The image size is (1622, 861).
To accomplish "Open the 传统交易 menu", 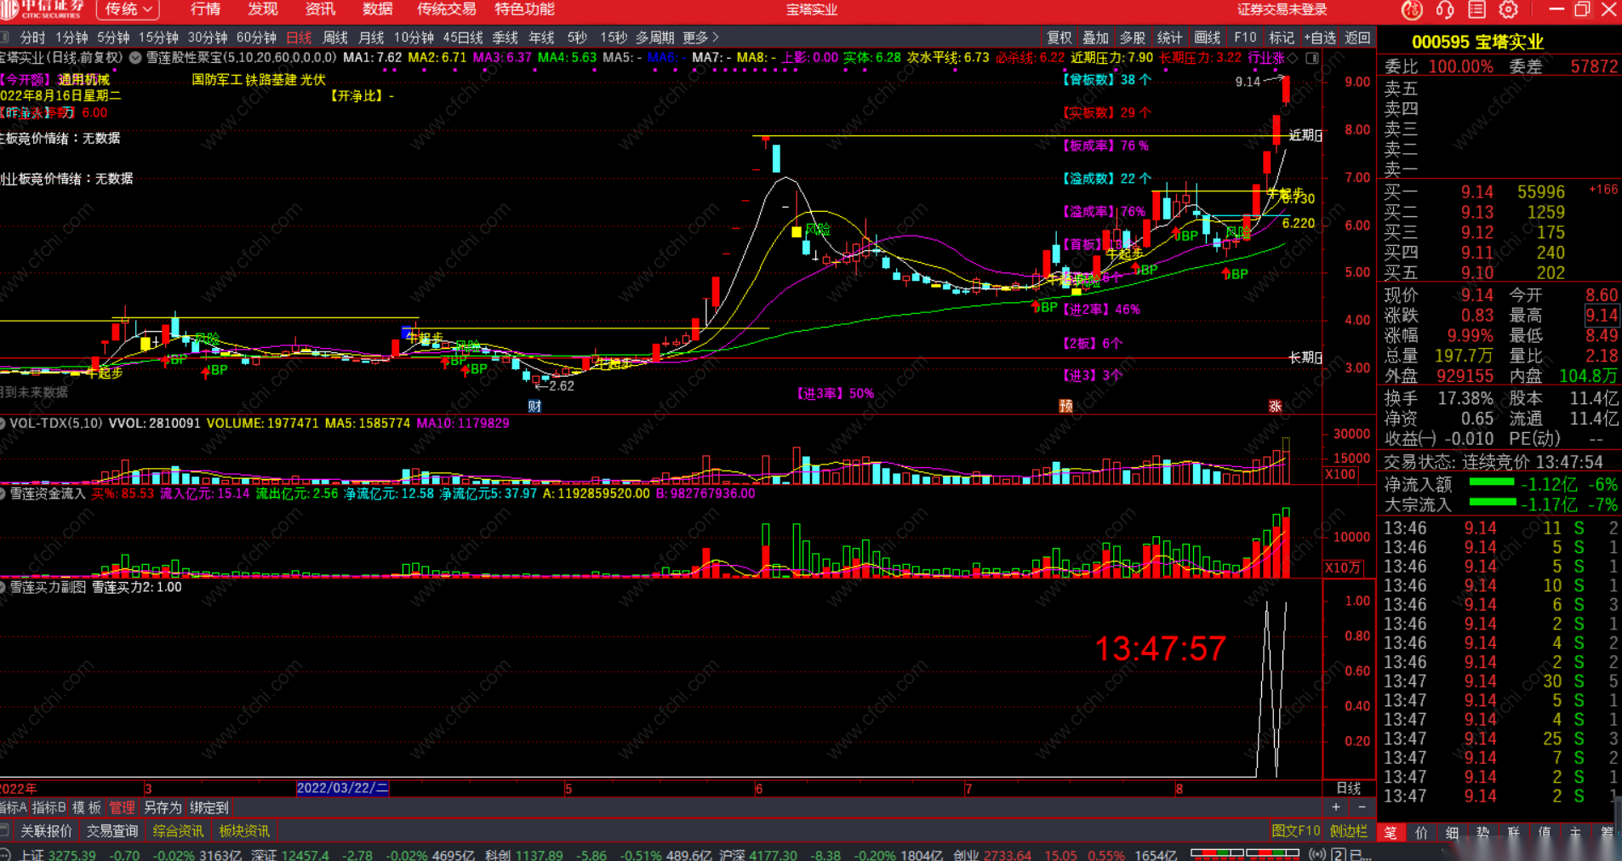I will tap(446, 9).
